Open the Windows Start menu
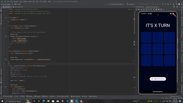The image size is (183, 103). [x=2, y=101]
